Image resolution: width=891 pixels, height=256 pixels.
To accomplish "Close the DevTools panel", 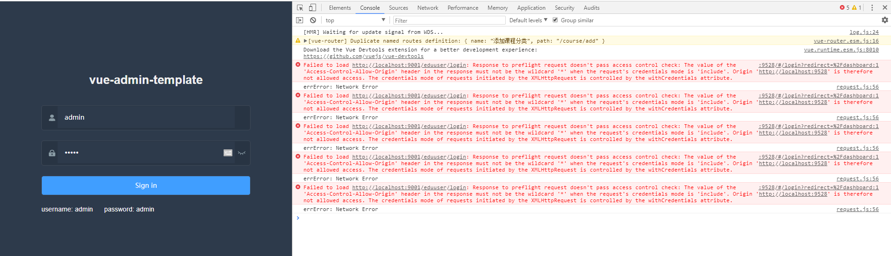I will pyautogui.click(x=884, y=7).
